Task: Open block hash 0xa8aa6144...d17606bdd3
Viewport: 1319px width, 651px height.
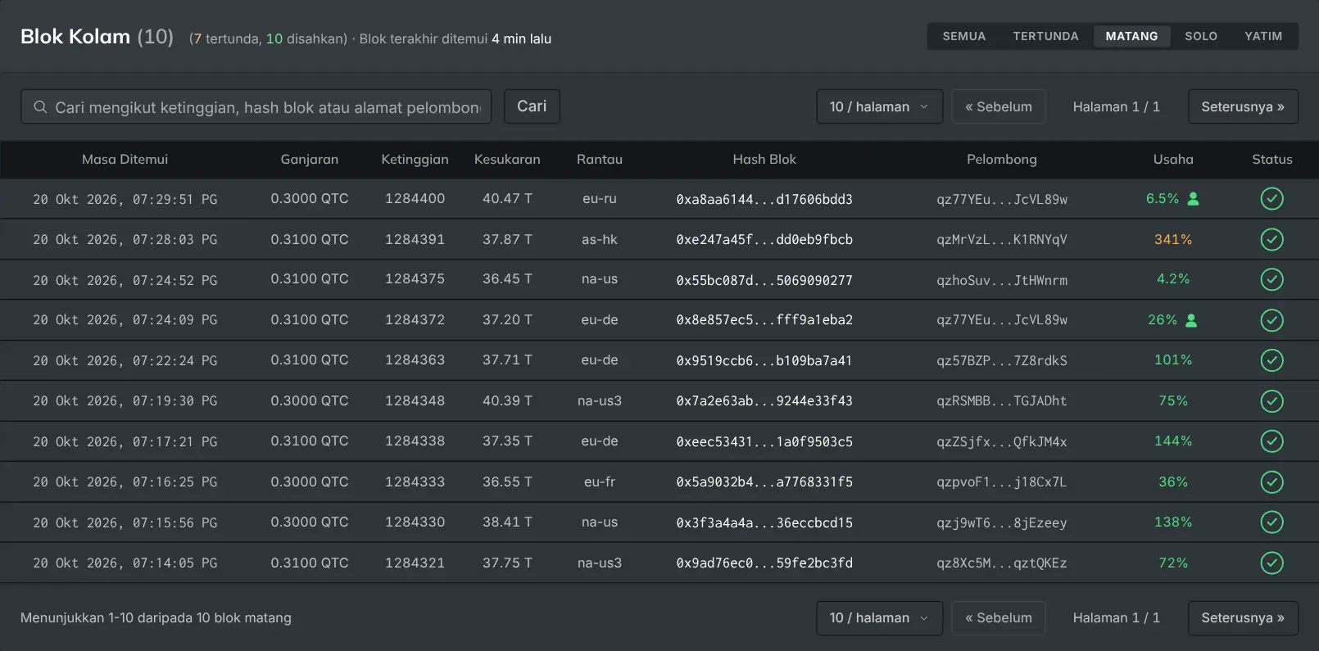Action: tap(764, 199)
